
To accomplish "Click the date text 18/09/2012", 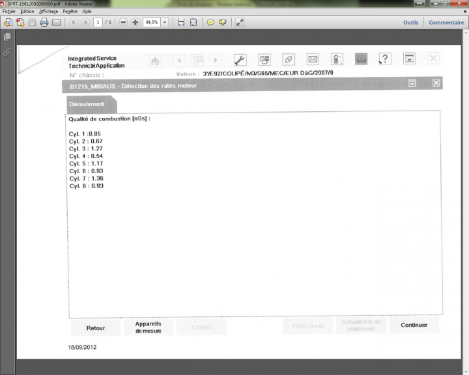I will (82, 347).
